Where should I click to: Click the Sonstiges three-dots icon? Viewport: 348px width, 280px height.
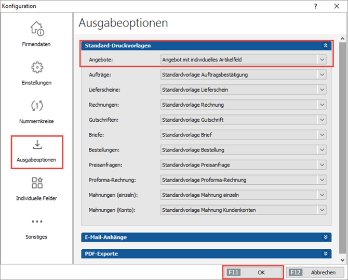[x=37, y=222]
